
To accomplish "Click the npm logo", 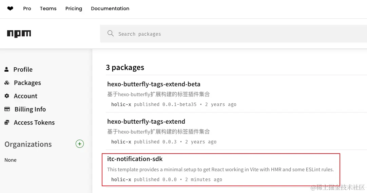I will pyautogui.click(x=19, y=34).
